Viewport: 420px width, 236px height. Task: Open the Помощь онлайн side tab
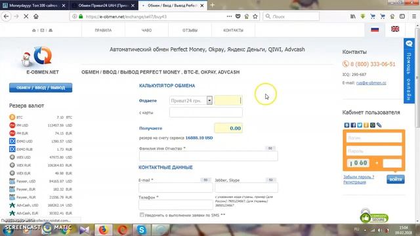[x=409, y=71]
